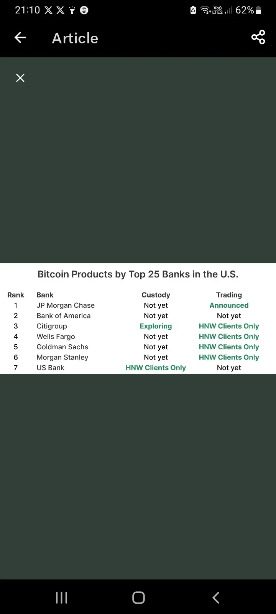Tap the table title about Bitcoin Products
The width and height of the screenshot is (276, 614).
(x=138, y=274)
